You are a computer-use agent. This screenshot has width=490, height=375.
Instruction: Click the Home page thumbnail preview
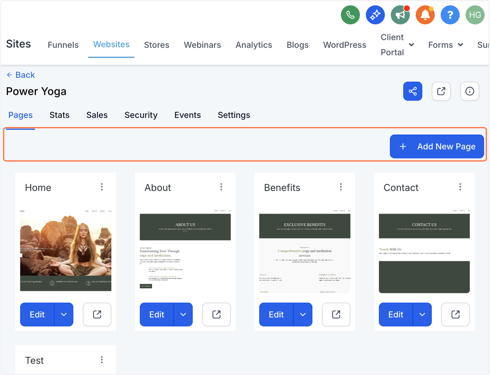pos(66,251)
